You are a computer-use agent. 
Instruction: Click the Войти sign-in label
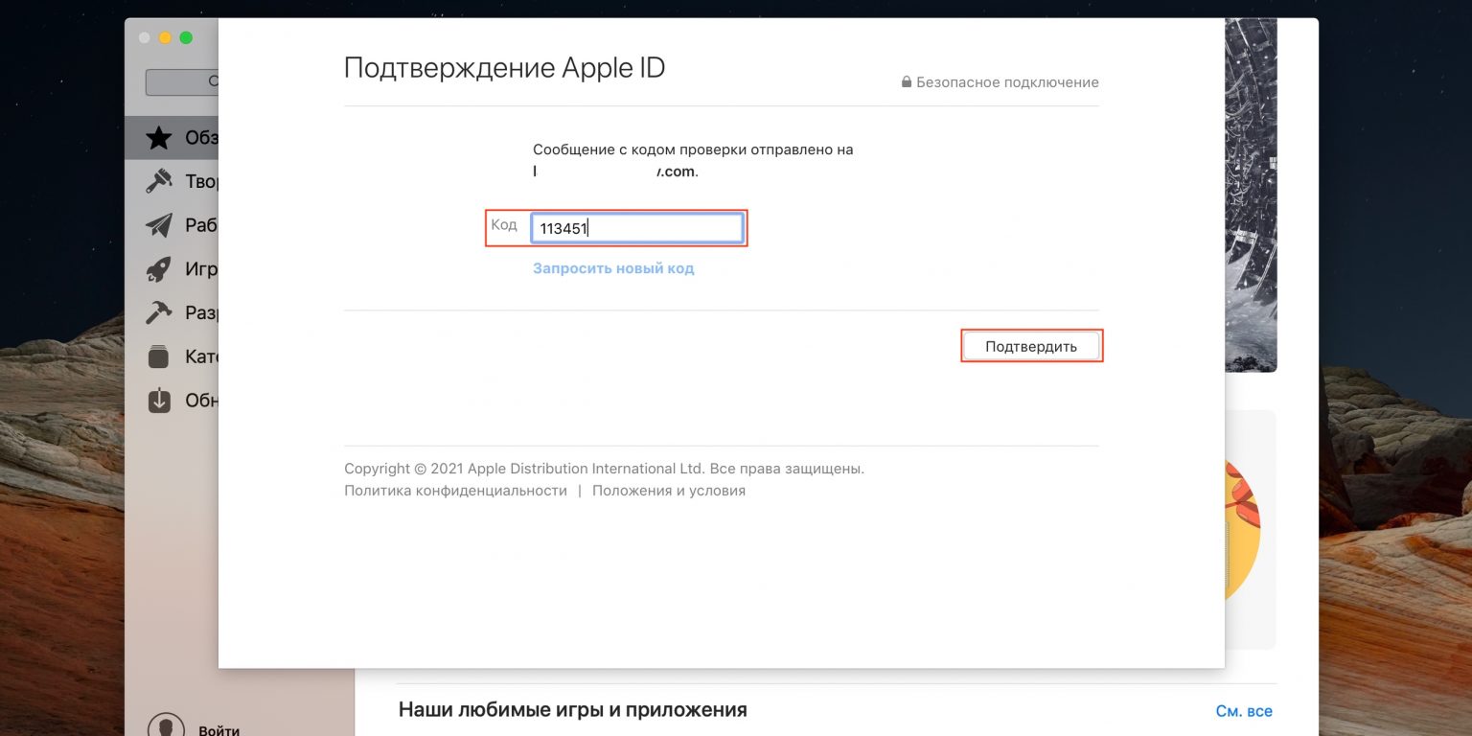[218, 729]
